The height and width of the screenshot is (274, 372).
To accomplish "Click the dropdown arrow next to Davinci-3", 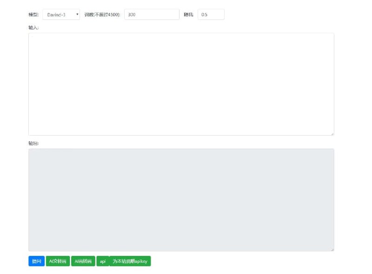I will pyautogui.click(x=77, y=14).
